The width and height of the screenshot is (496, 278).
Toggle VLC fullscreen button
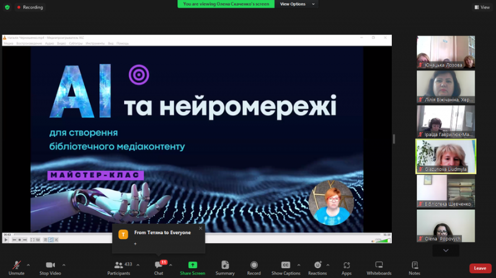pos(32,240)
